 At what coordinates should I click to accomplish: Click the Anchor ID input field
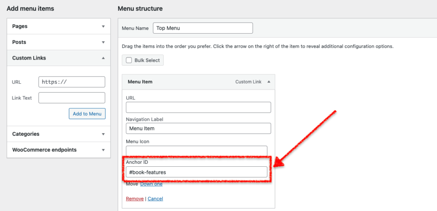click(196, 172)
